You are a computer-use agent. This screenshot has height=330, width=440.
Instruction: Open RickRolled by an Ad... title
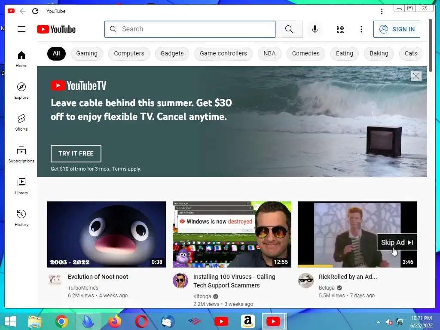tap(348, 277)
